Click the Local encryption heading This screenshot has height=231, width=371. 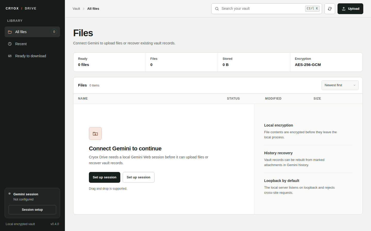coord(279,125)
